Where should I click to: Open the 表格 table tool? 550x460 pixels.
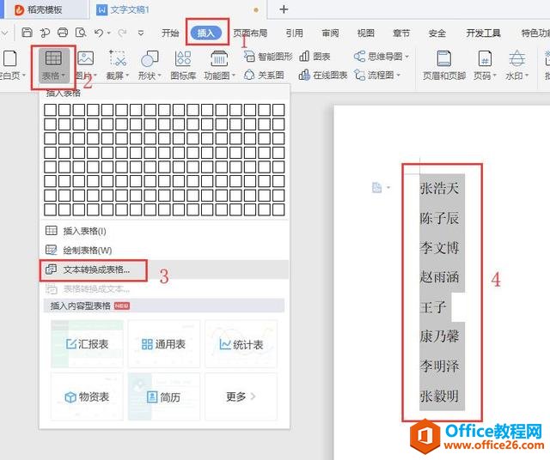[x=53, y=65]
